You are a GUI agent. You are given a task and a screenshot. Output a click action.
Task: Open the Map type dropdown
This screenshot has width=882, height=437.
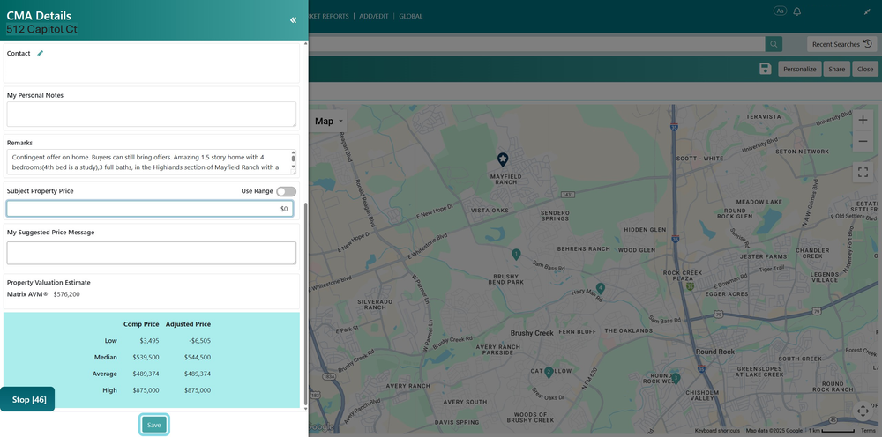coord(328,122)
